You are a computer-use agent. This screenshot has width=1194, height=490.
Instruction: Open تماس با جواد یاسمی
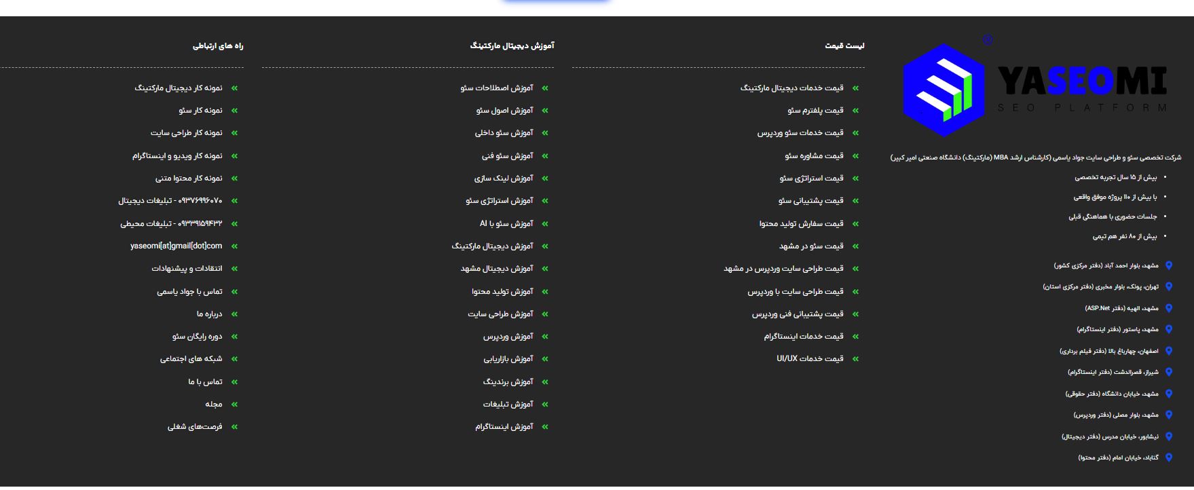(189, 292)
